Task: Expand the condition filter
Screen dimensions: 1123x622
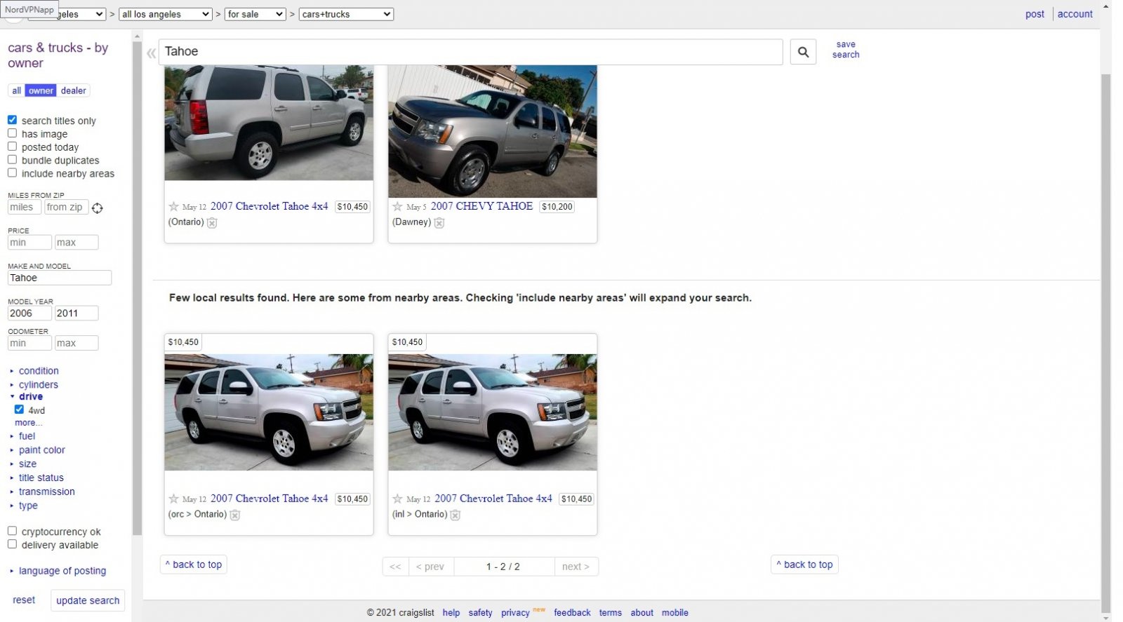Action: (39, 371)
